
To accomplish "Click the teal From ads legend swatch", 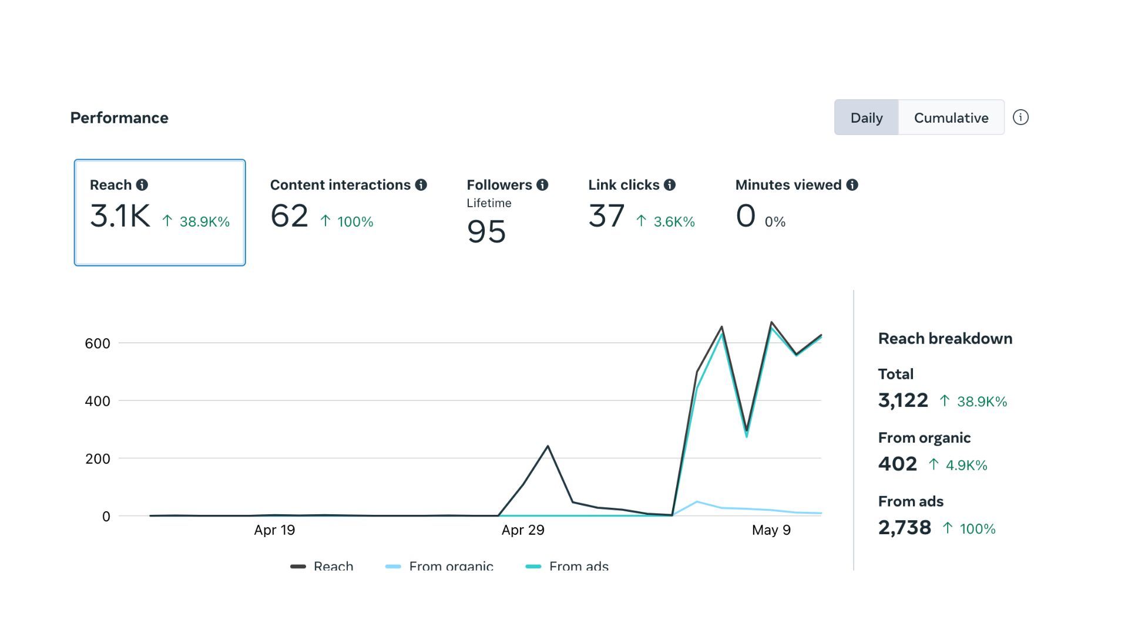I will click(x=533, y=566).
